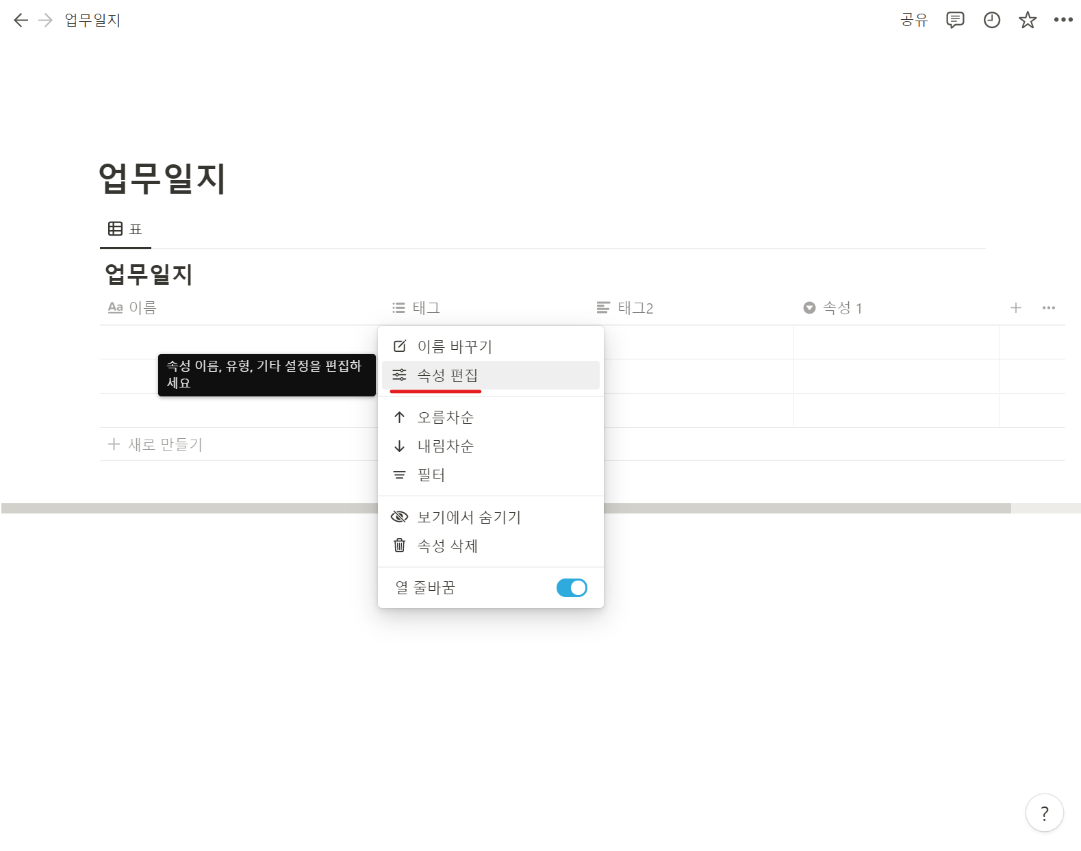This screenshot has width=1081, height=851.
Task: Toggle the 열 줄바꿈 switch
Action: point(572,588)
